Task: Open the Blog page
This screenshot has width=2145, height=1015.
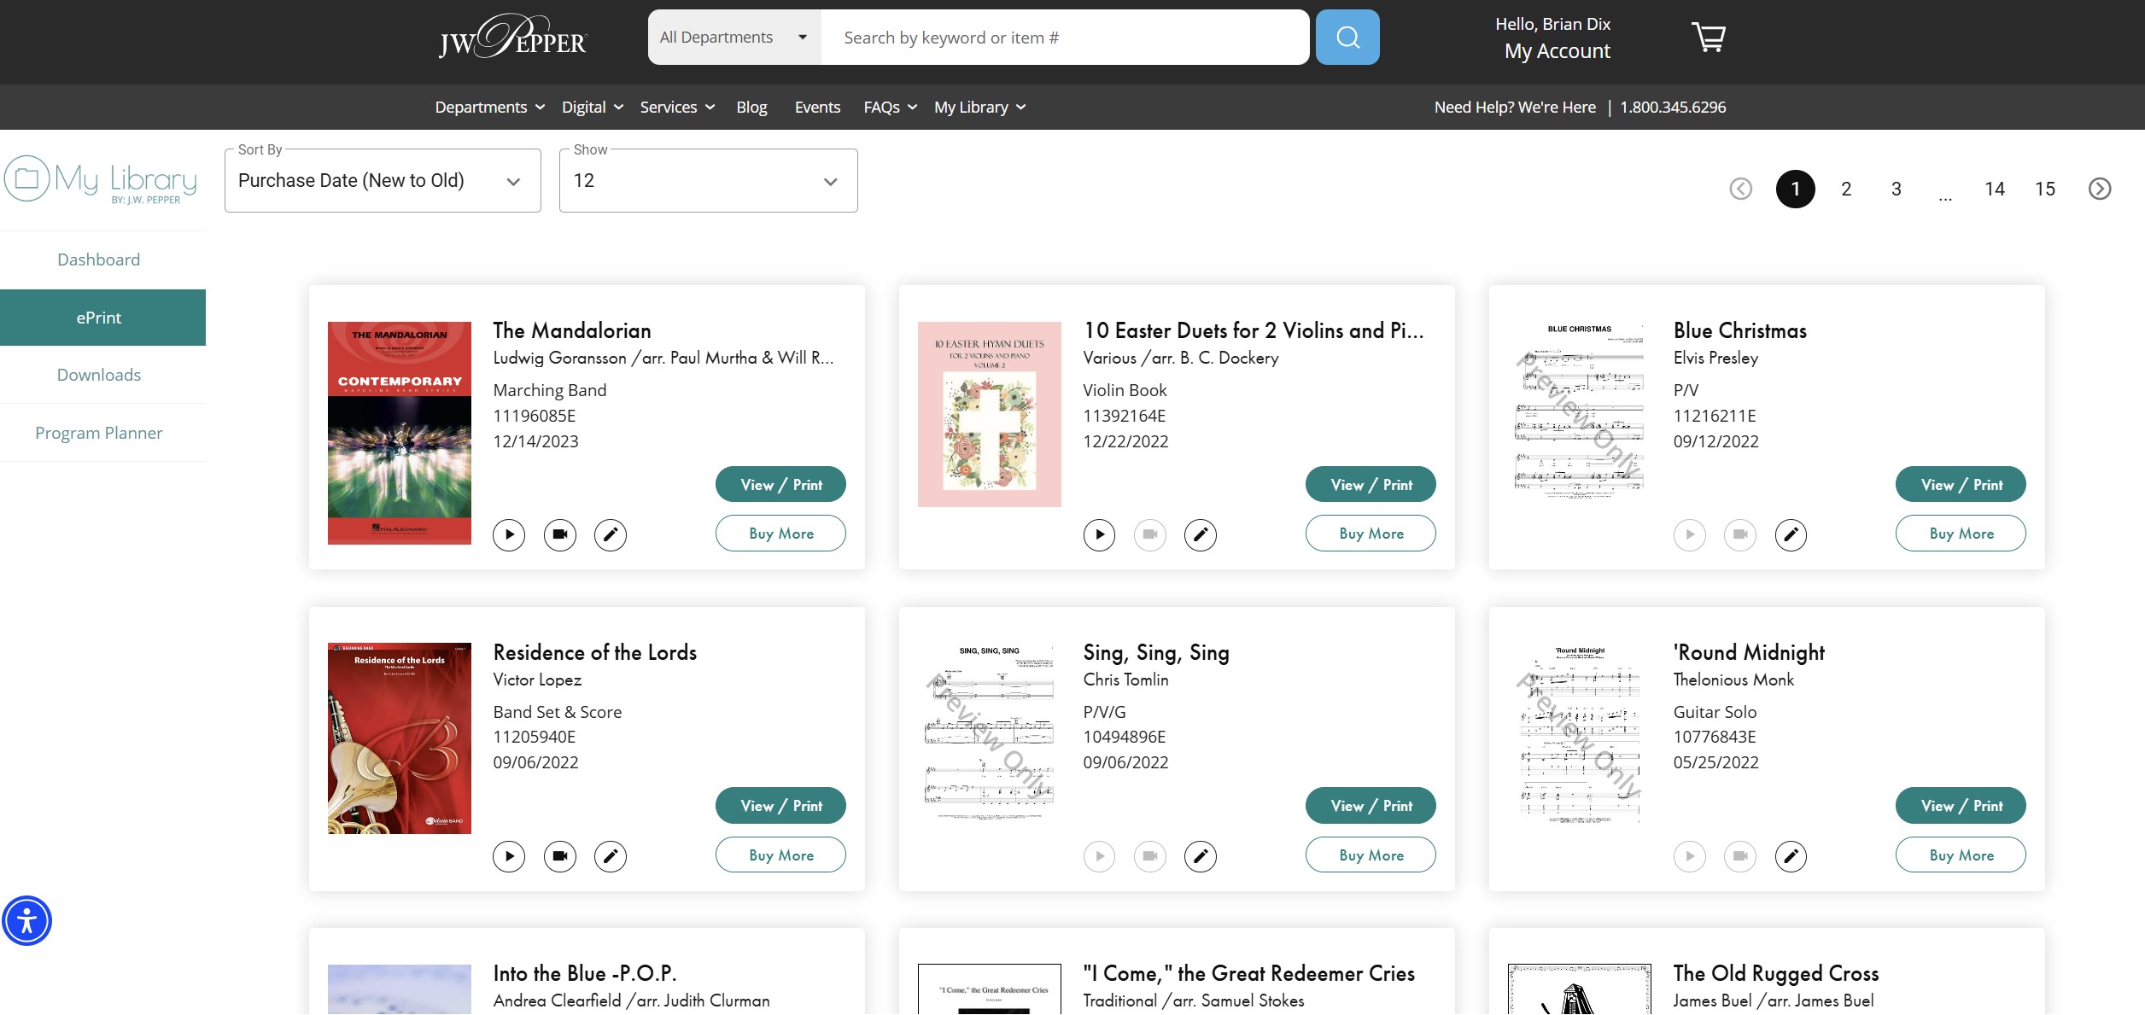Action: [x=751, y=107]
